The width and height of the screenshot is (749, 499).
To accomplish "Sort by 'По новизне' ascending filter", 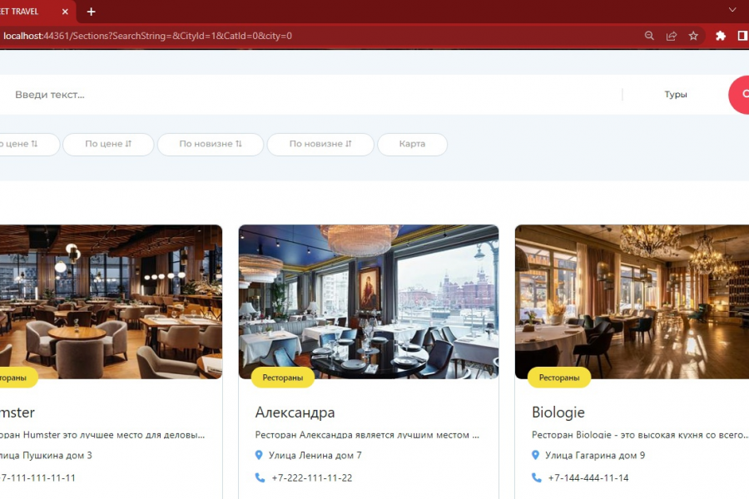I will pos(211,144).
